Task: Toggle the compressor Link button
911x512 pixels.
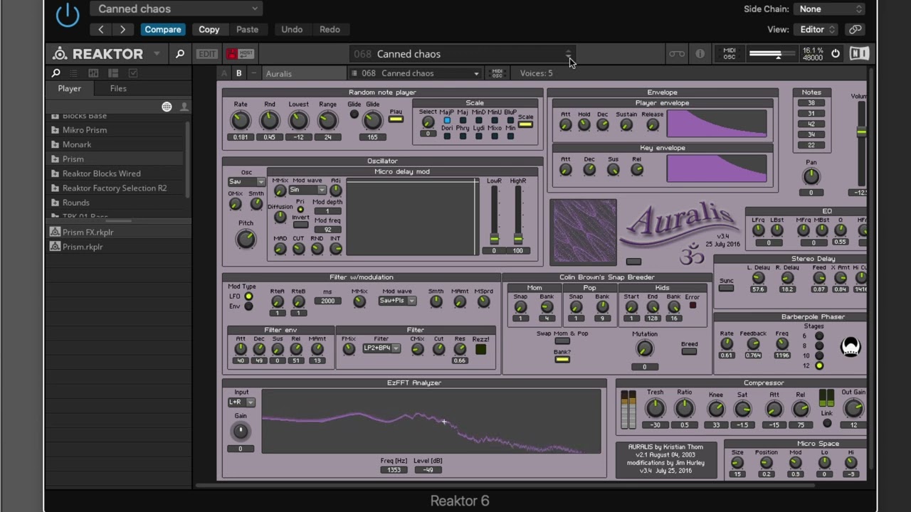Action: point(827,423)
